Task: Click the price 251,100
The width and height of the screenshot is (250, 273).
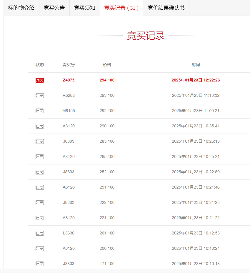Action: [107, 187]
